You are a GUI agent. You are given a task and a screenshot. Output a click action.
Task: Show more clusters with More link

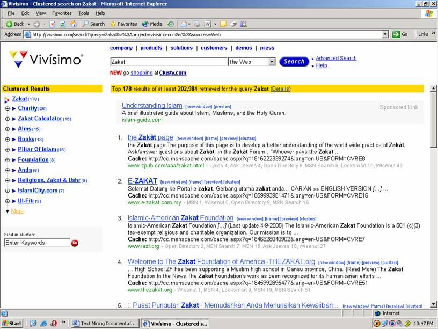[x=17, y=211]
